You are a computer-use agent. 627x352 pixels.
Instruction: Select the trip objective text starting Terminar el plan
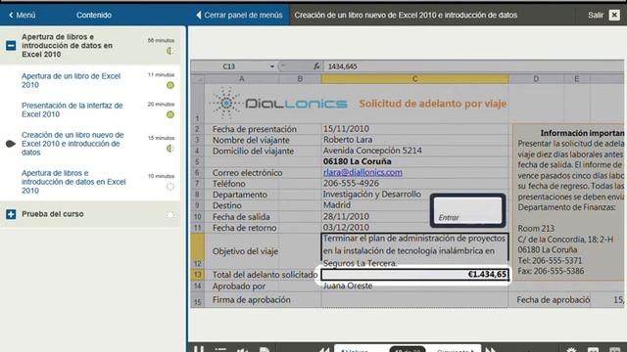pos(415,250)
